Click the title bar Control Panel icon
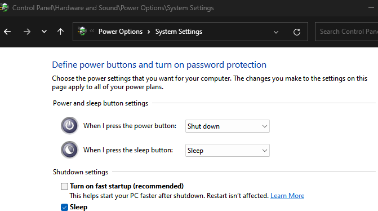The height and width of the screenshot is (211, 378). click(5, 7)
